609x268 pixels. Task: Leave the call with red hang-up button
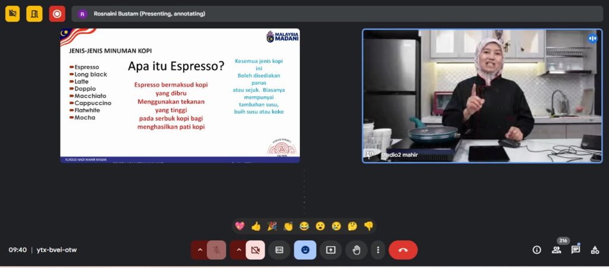tap(403, 250)
